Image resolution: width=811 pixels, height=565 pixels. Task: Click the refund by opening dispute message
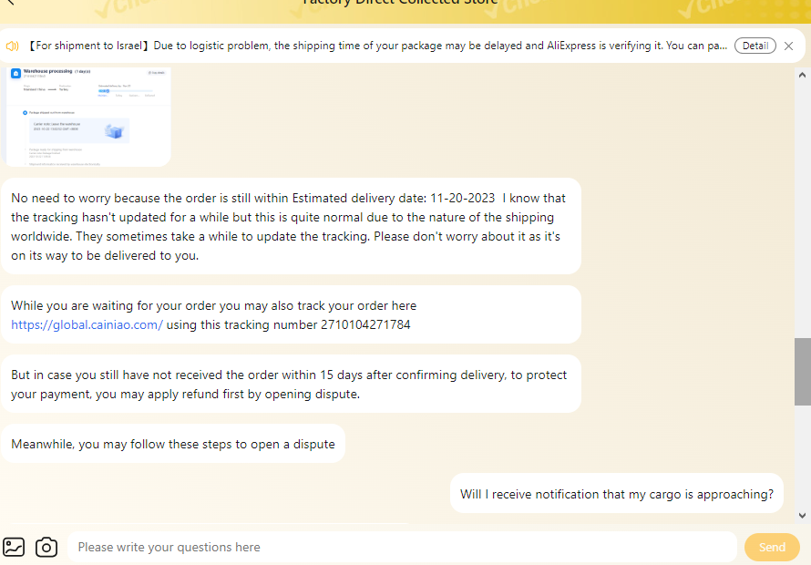pos(291,384)
